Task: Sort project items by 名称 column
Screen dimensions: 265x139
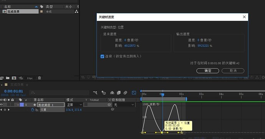Action: 8,7
